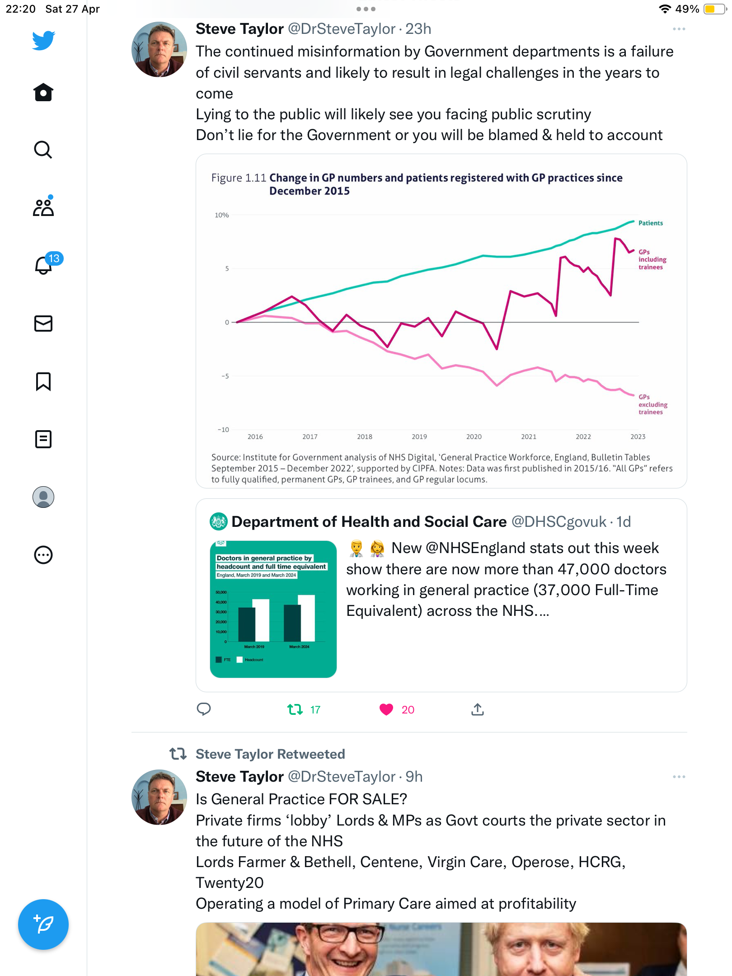Open the green Doctors in general practice thumbnail

tap(273, 609)
